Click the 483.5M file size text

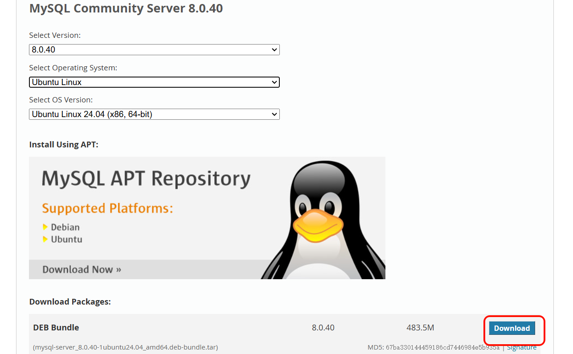click(420, 328)
